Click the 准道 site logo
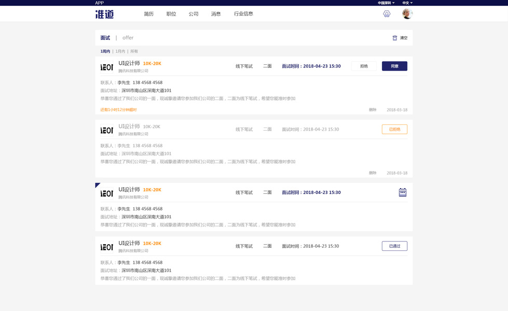The width and height of the screenshot is (508, 311). point(104,15)
